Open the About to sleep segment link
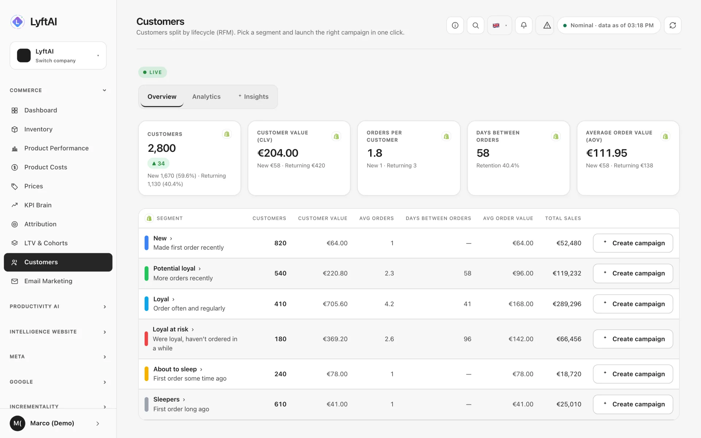The height and width of the screenshot is (438, 701). pos(178,369)
